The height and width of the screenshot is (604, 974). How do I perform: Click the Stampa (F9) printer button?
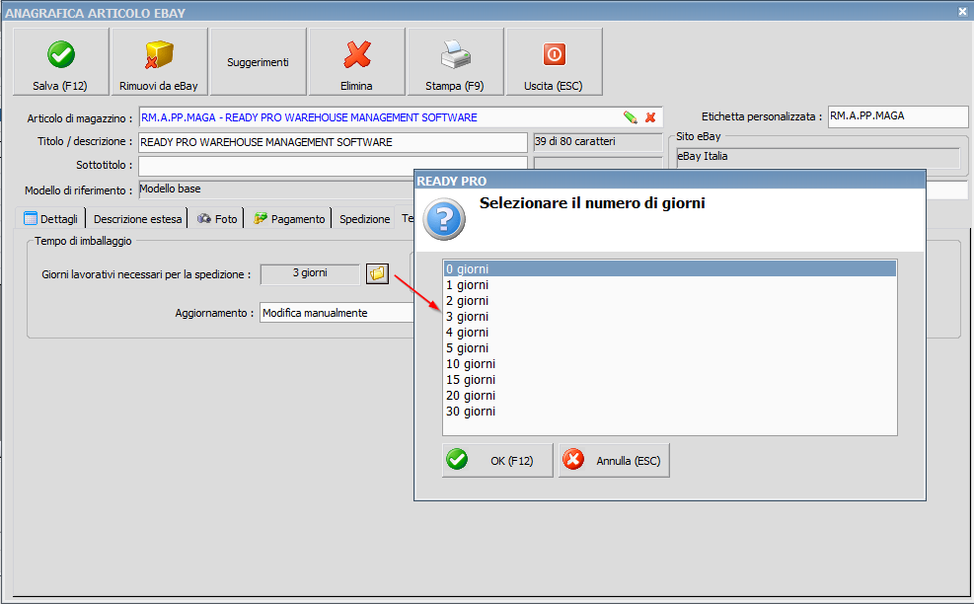[x=455, y=61]
